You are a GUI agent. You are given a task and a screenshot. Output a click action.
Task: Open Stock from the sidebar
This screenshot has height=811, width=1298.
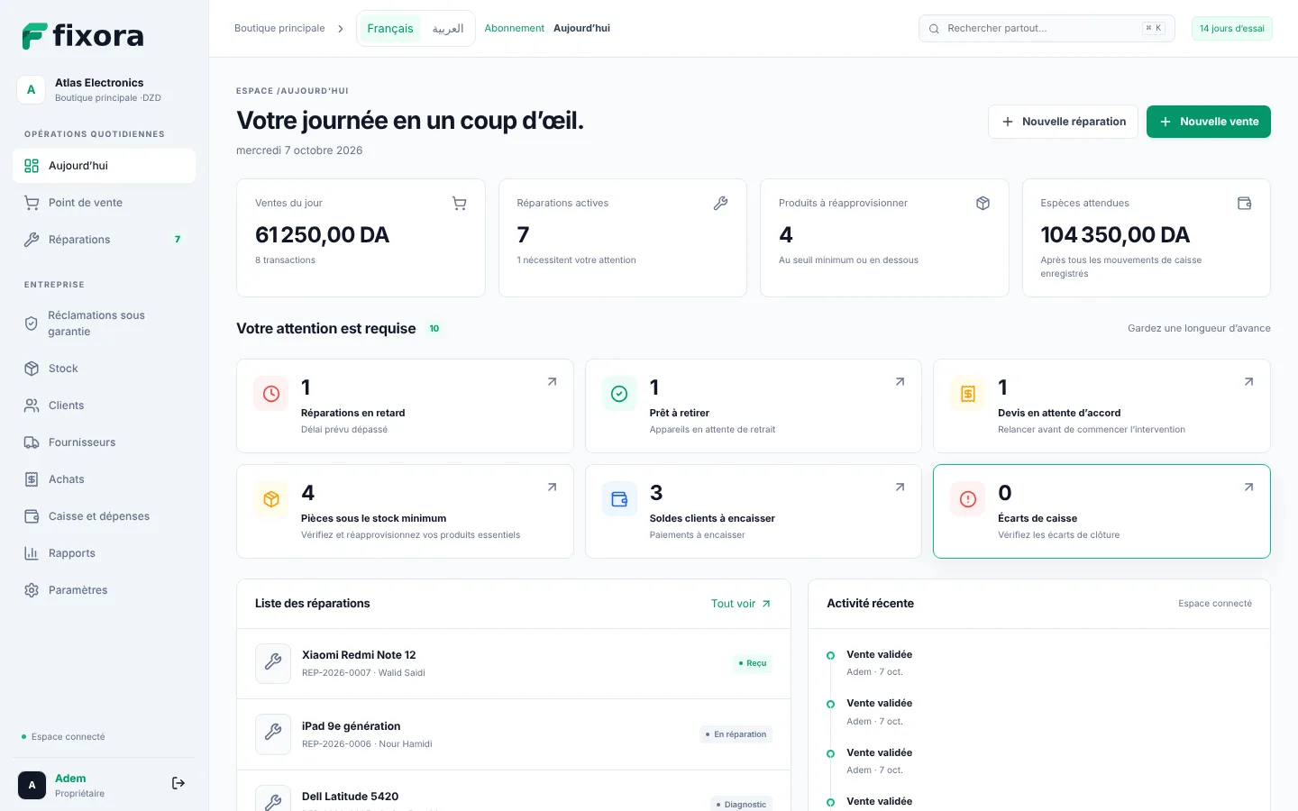104,369
